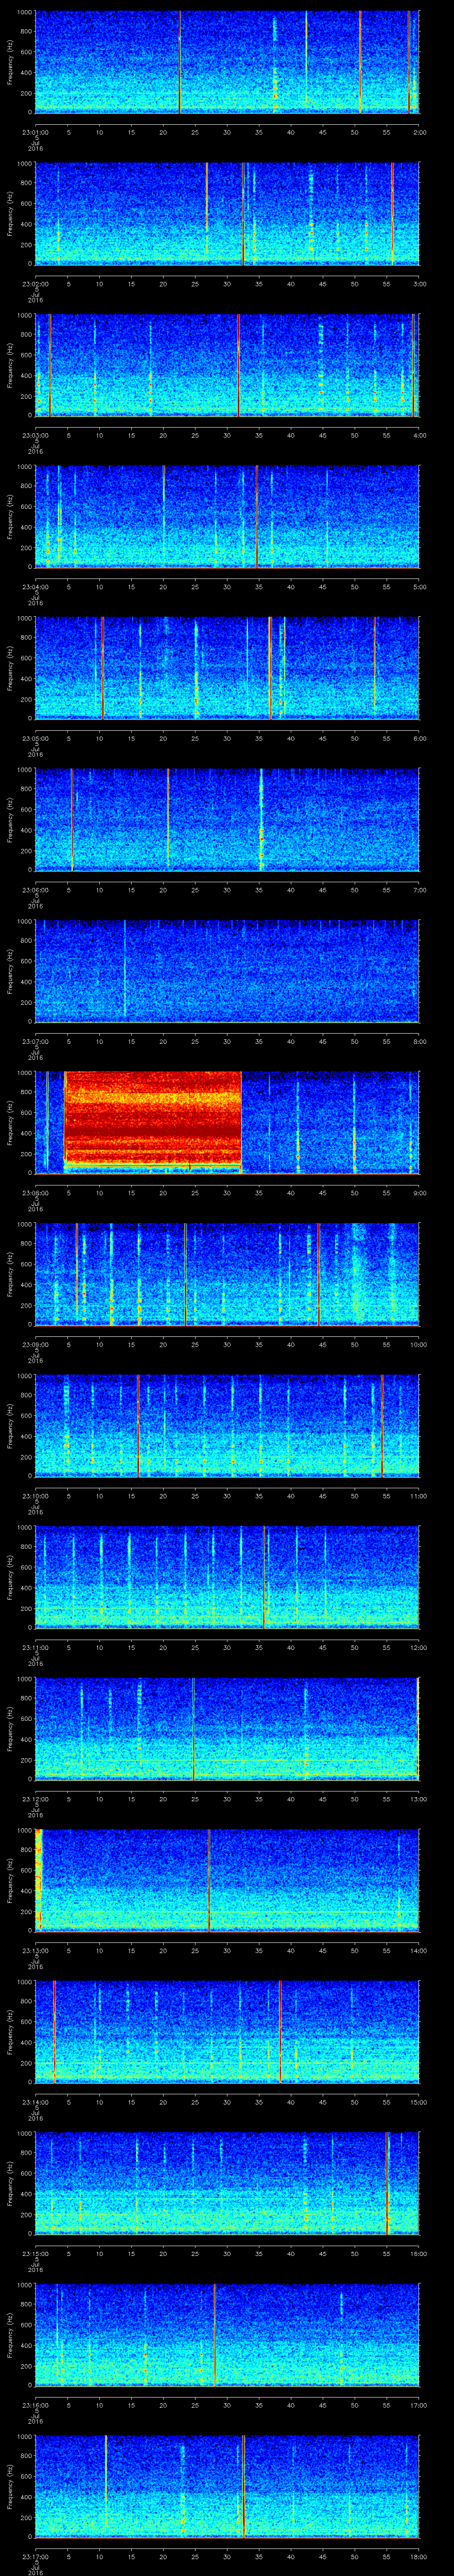Image resolution: width=454 pixels, height=2576 pixels.
Task: Click the 2:00 end-of-axis label
Action: pyautogui.click(x=419, y=132)
